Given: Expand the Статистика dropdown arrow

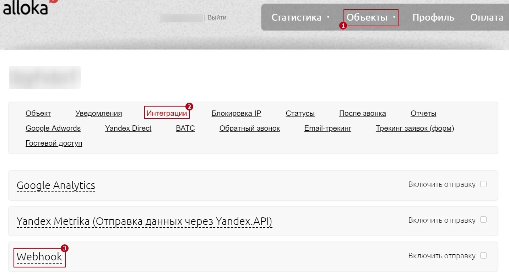Looking at the screenshot, I should 328,17.
